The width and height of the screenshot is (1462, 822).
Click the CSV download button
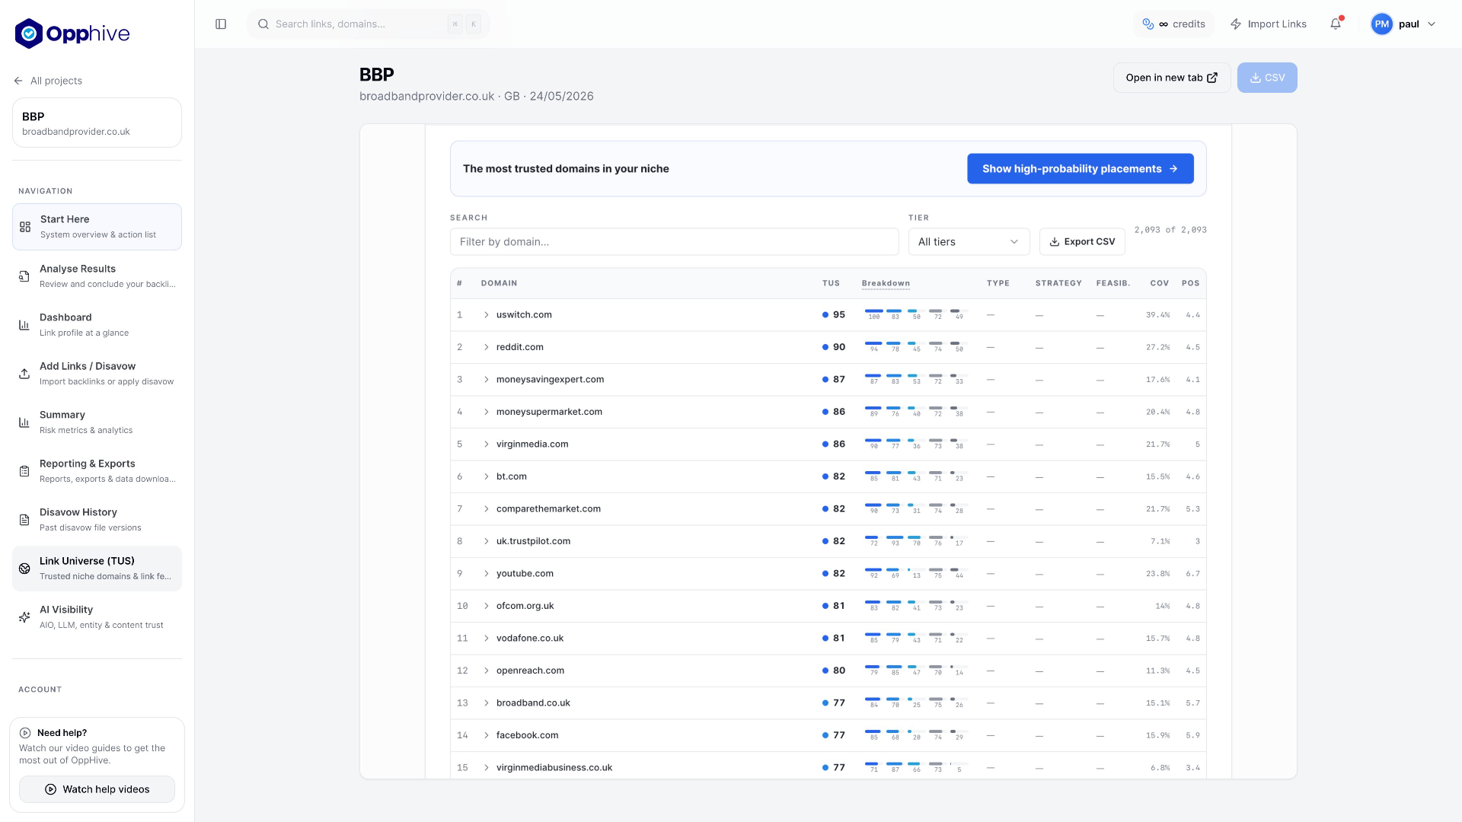(1267, 78)
